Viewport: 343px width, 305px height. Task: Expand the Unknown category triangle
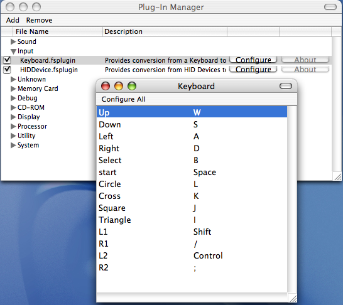click(13, 79)
